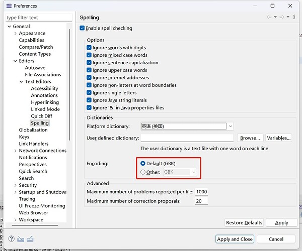Expand the Appearance tree node
Image resolution: width=302 pixels, height=251 pixels.
tap(15, 33)
